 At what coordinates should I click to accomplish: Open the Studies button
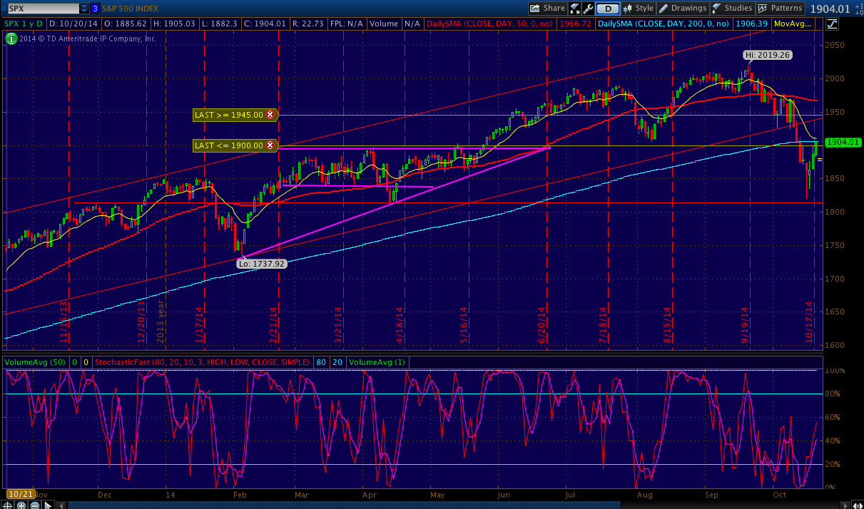click(x=732, y=9)
